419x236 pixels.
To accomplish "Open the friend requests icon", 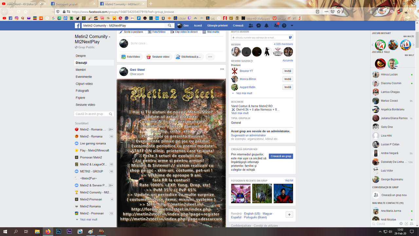I will [x=251, y=26].
